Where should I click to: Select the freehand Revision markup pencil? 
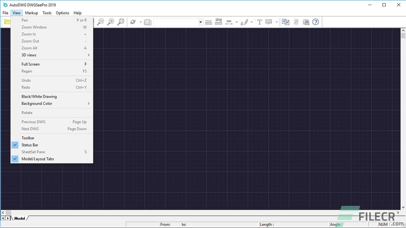click(x=244, y=22)
